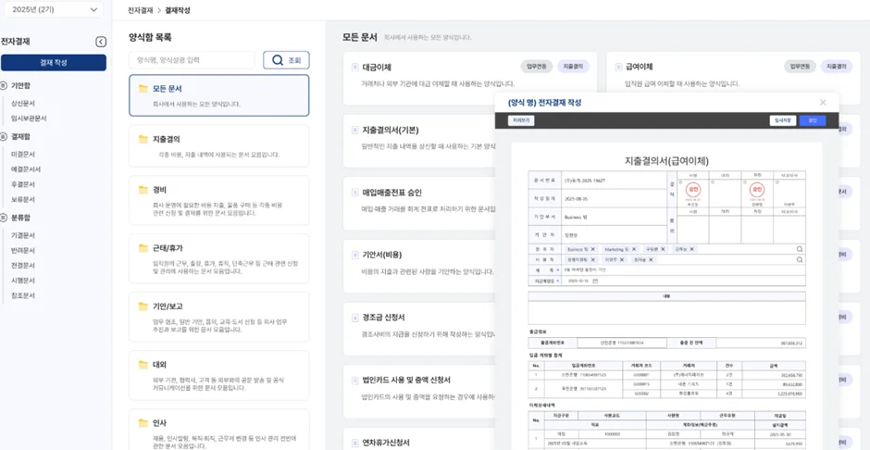Click the blue 상신 submit button
Screen dimensions: 870x450
(x=813, y=120)
